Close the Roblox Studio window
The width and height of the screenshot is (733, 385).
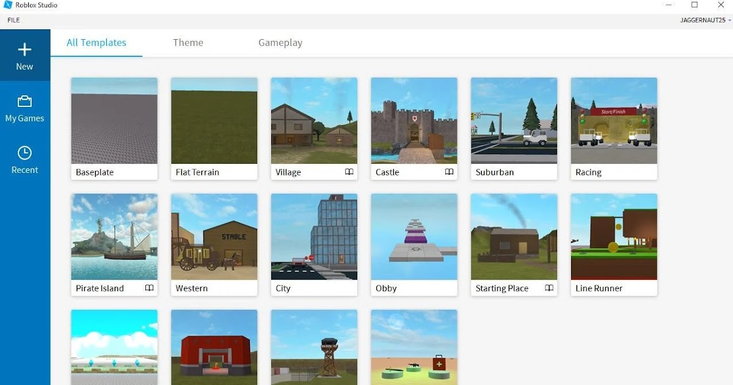[x=720, y=5]
